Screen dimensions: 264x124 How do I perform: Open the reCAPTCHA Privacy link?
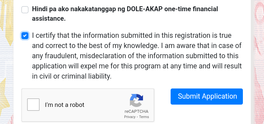[130, 117]
